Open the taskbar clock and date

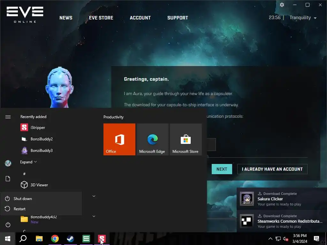click(300, 239)
